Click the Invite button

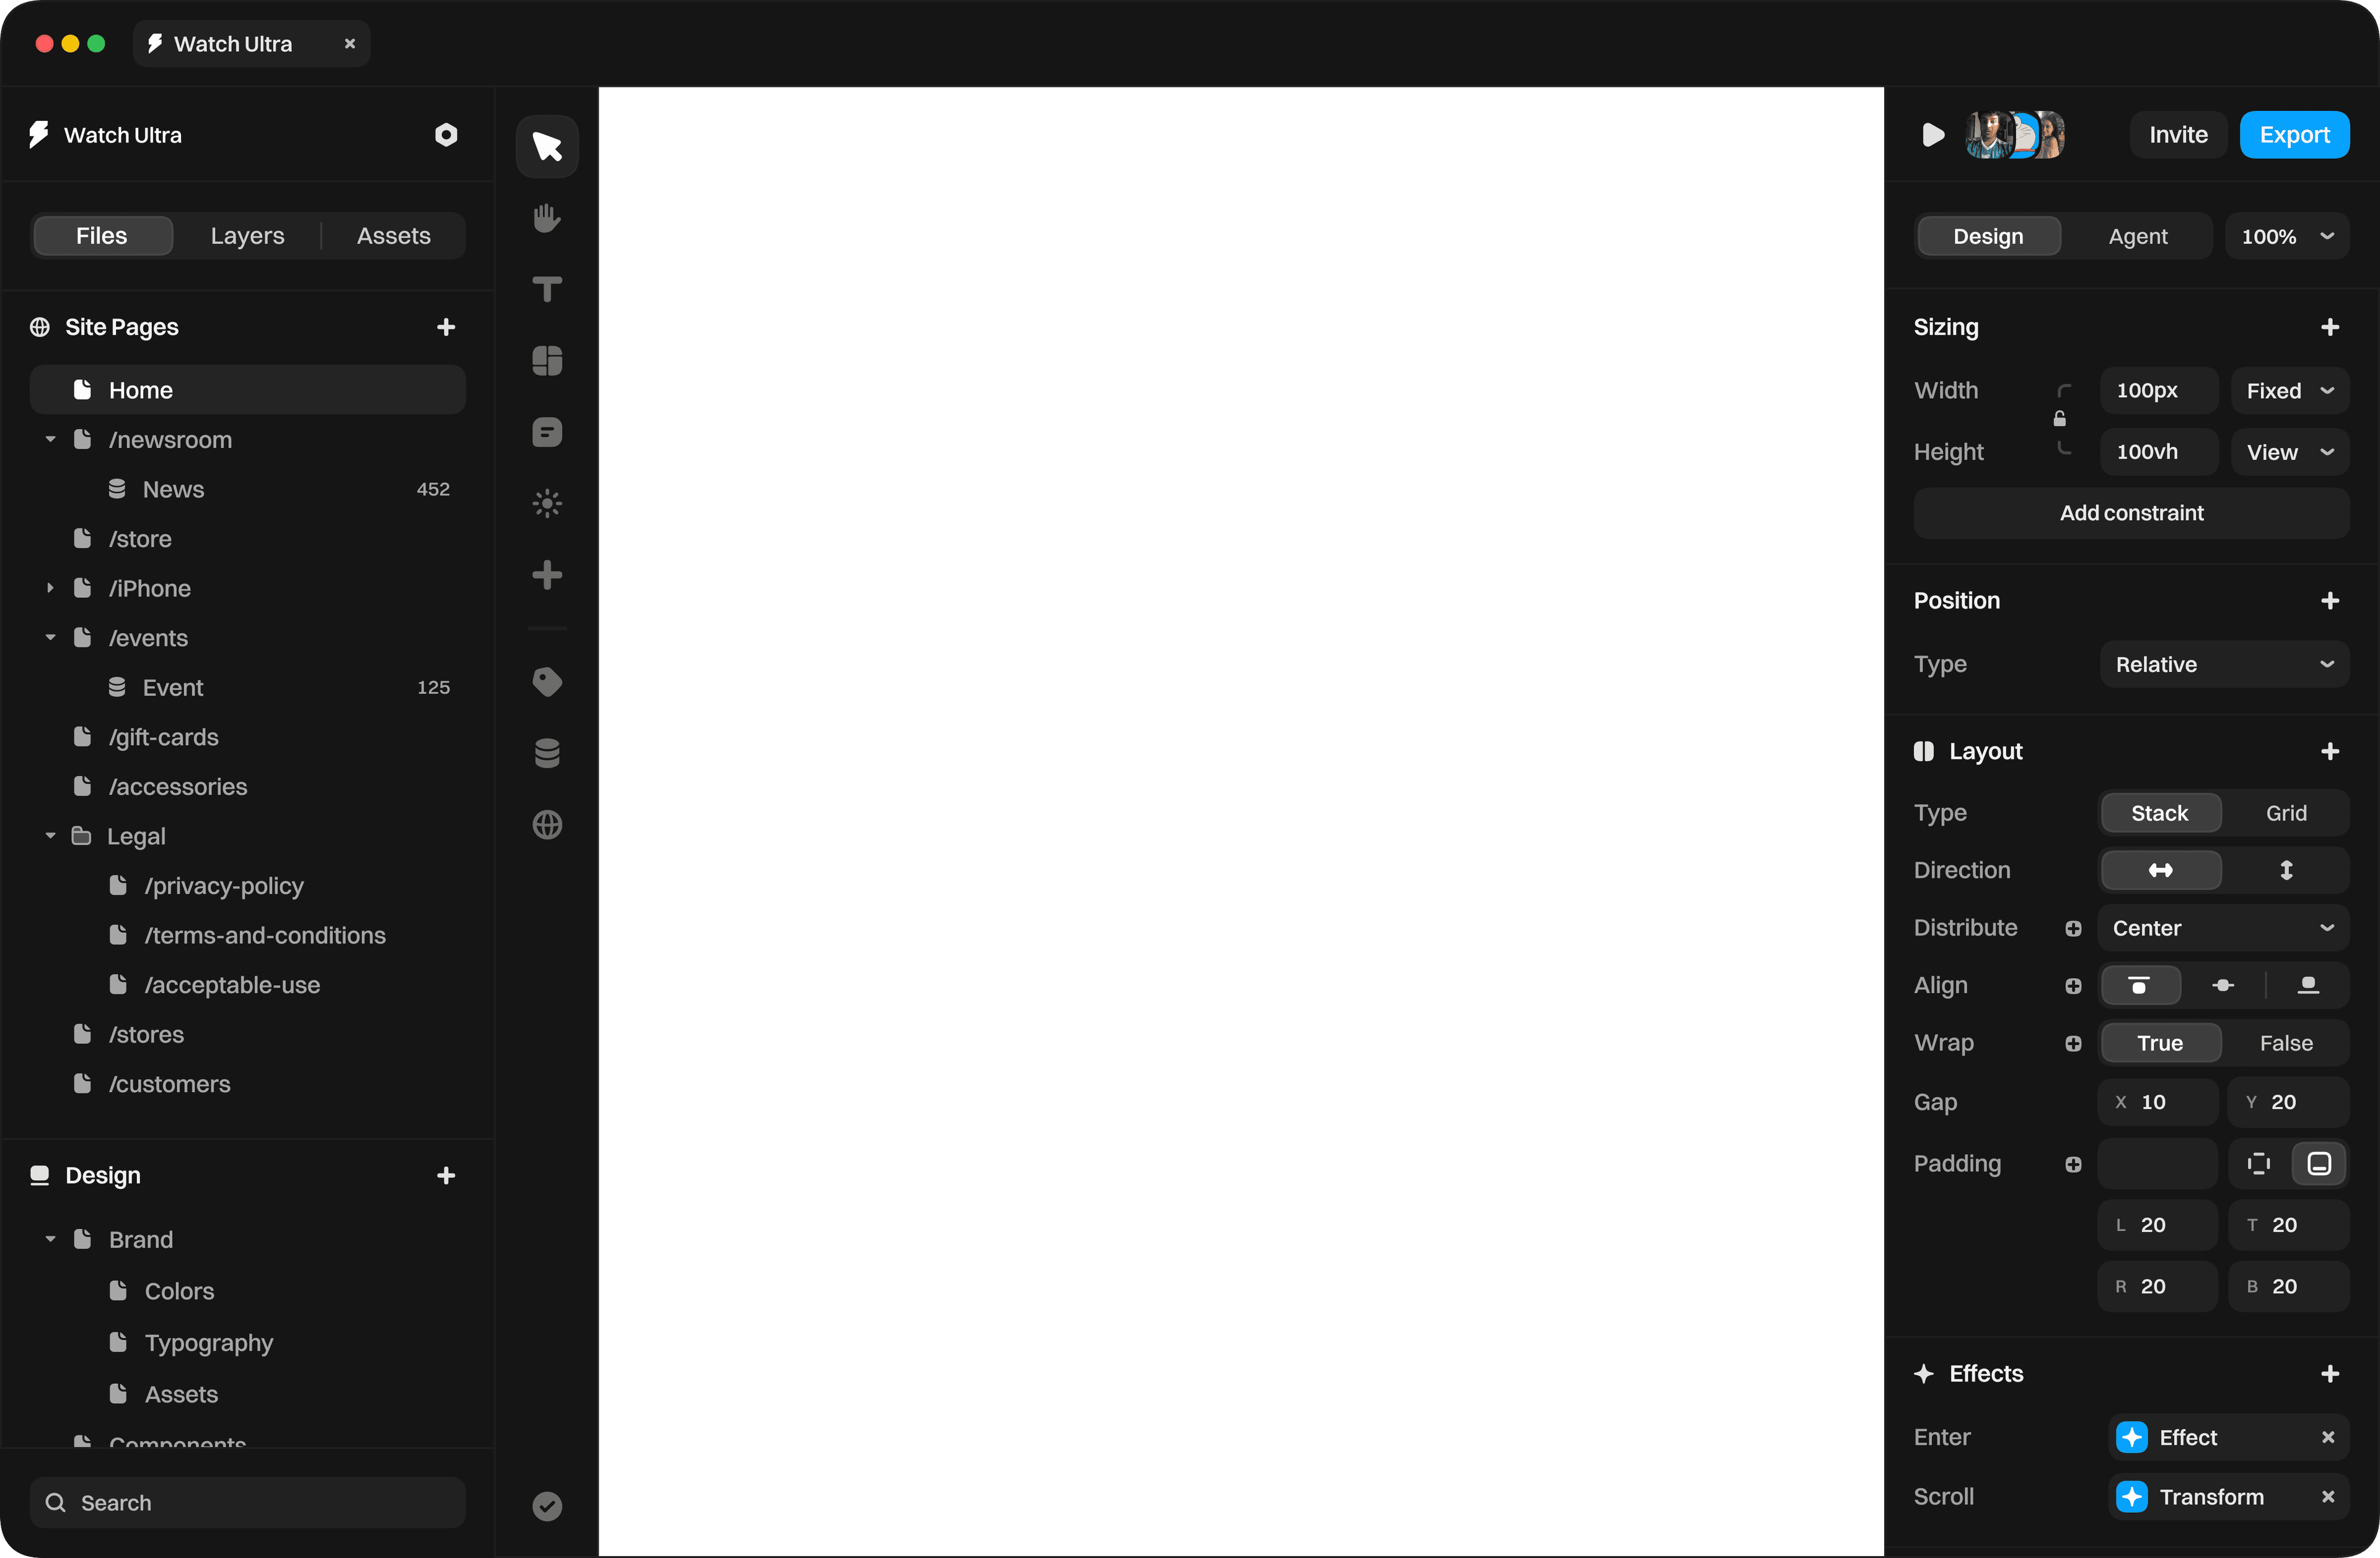coord(2178,135)
